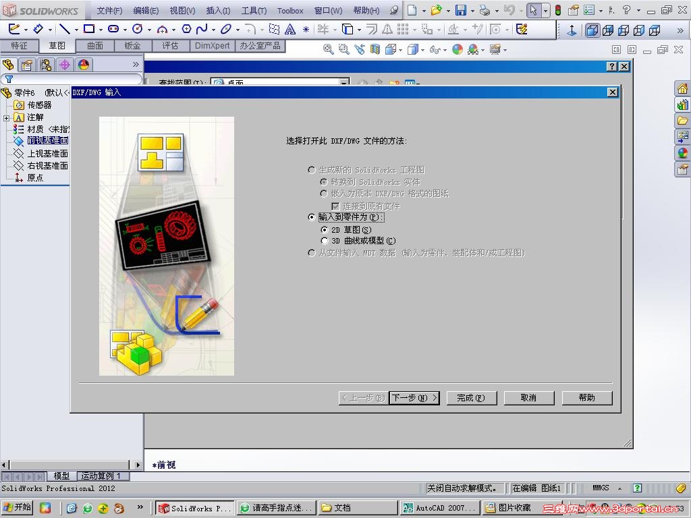Click the Section View icon
This screenshot has height=518, width=691.
(x=375, y=49)
